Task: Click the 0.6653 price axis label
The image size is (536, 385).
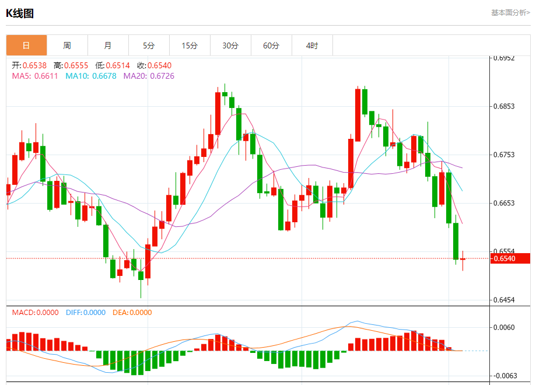Action: pos(504,203)
